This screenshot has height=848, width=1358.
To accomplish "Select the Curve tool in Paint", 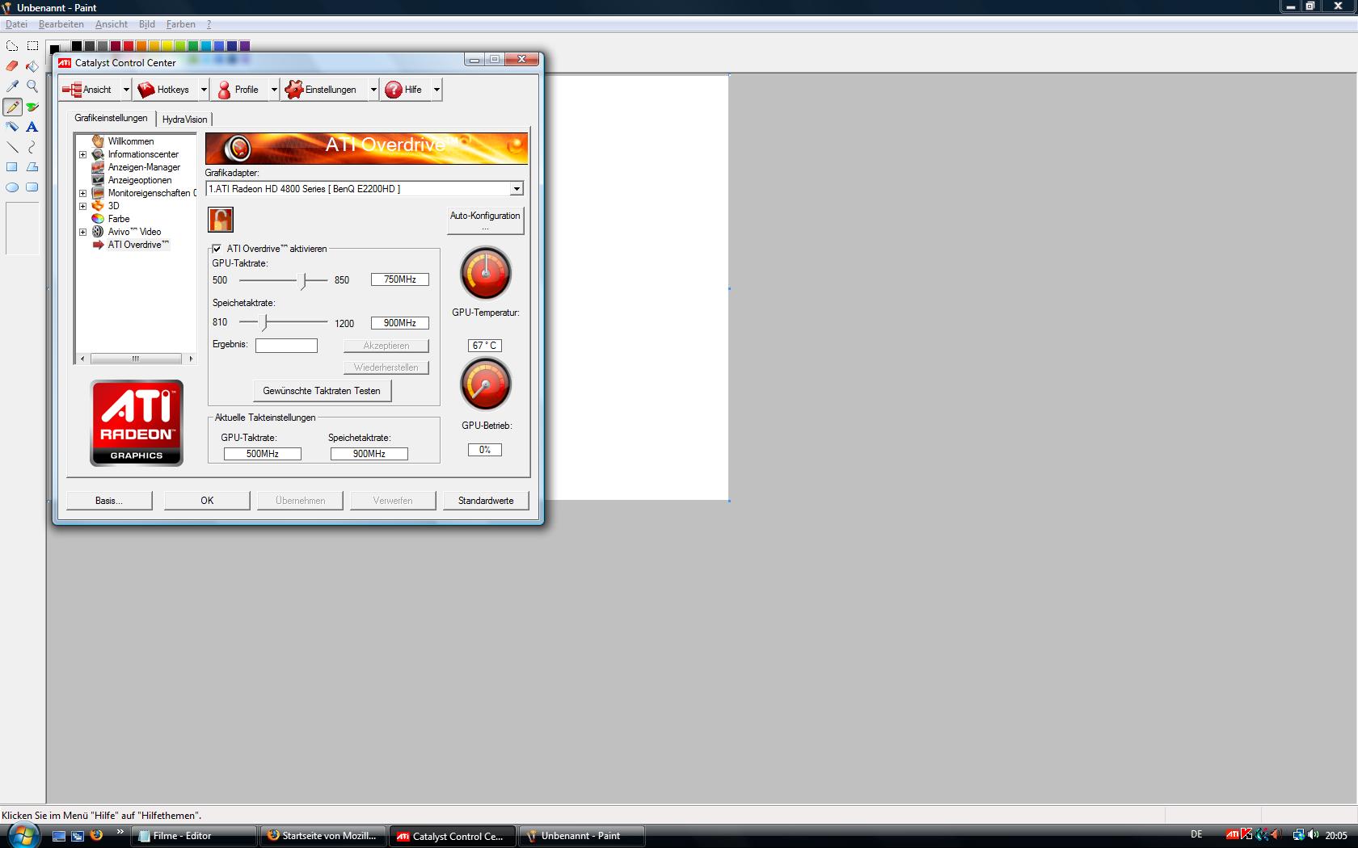I will [x=32, y=147].
